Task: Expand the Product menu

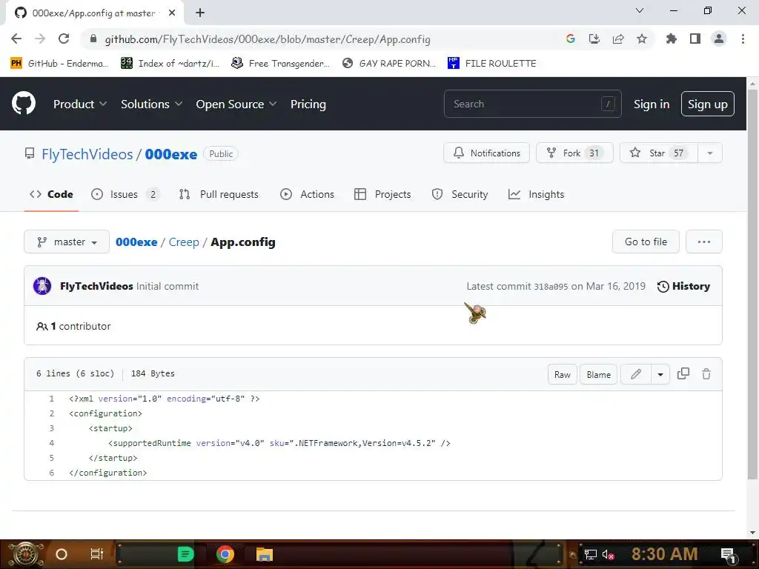Action: (80, 104)
